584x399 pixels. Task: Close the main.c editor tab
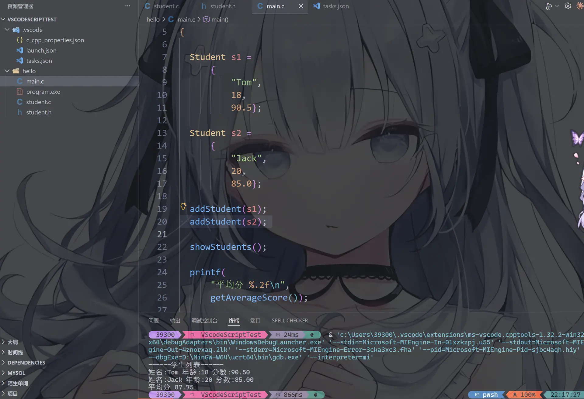click(301, 6)
